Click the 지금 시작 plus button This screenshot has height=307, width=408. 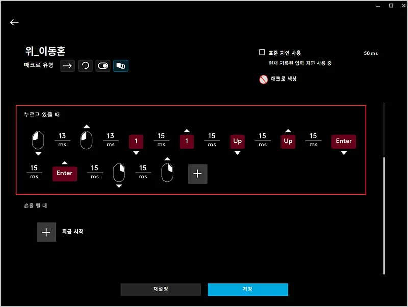pyautogui.click(x=46, y=232)
